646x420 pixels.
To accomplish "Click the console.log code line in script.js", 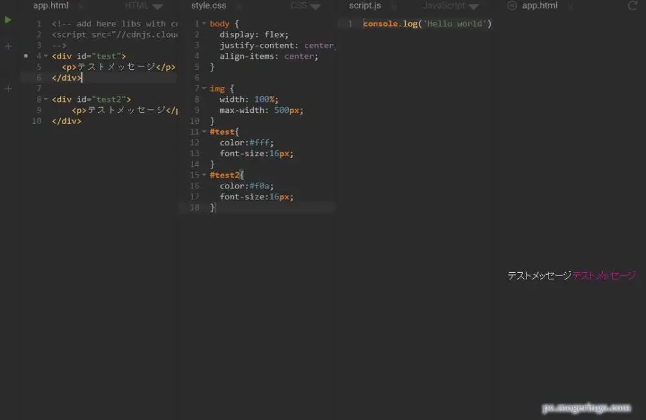I will 427,24.
